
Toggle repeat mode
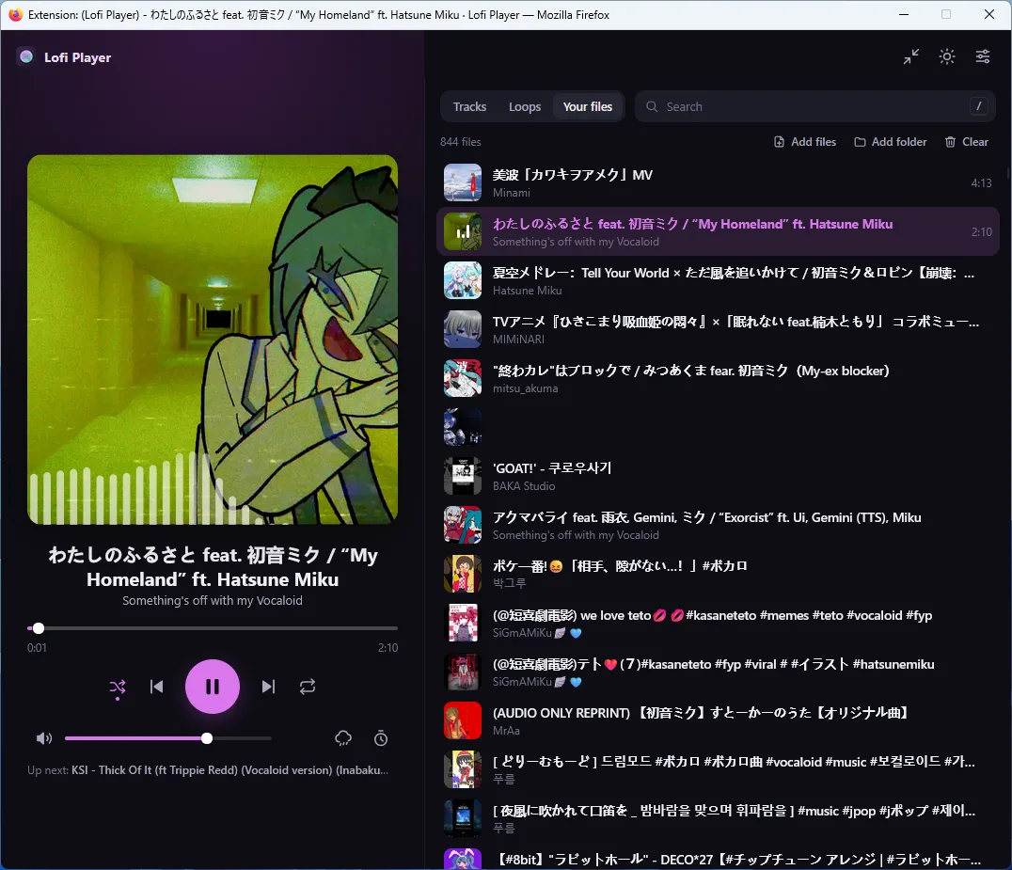(308, 687)
